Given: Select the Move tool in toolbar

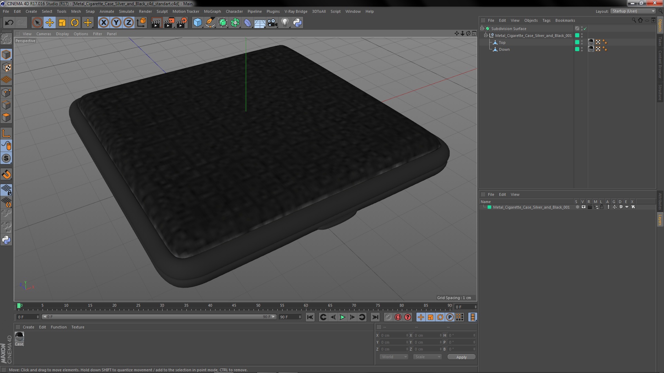Looking at the screenshot, I should coord(49,23).
